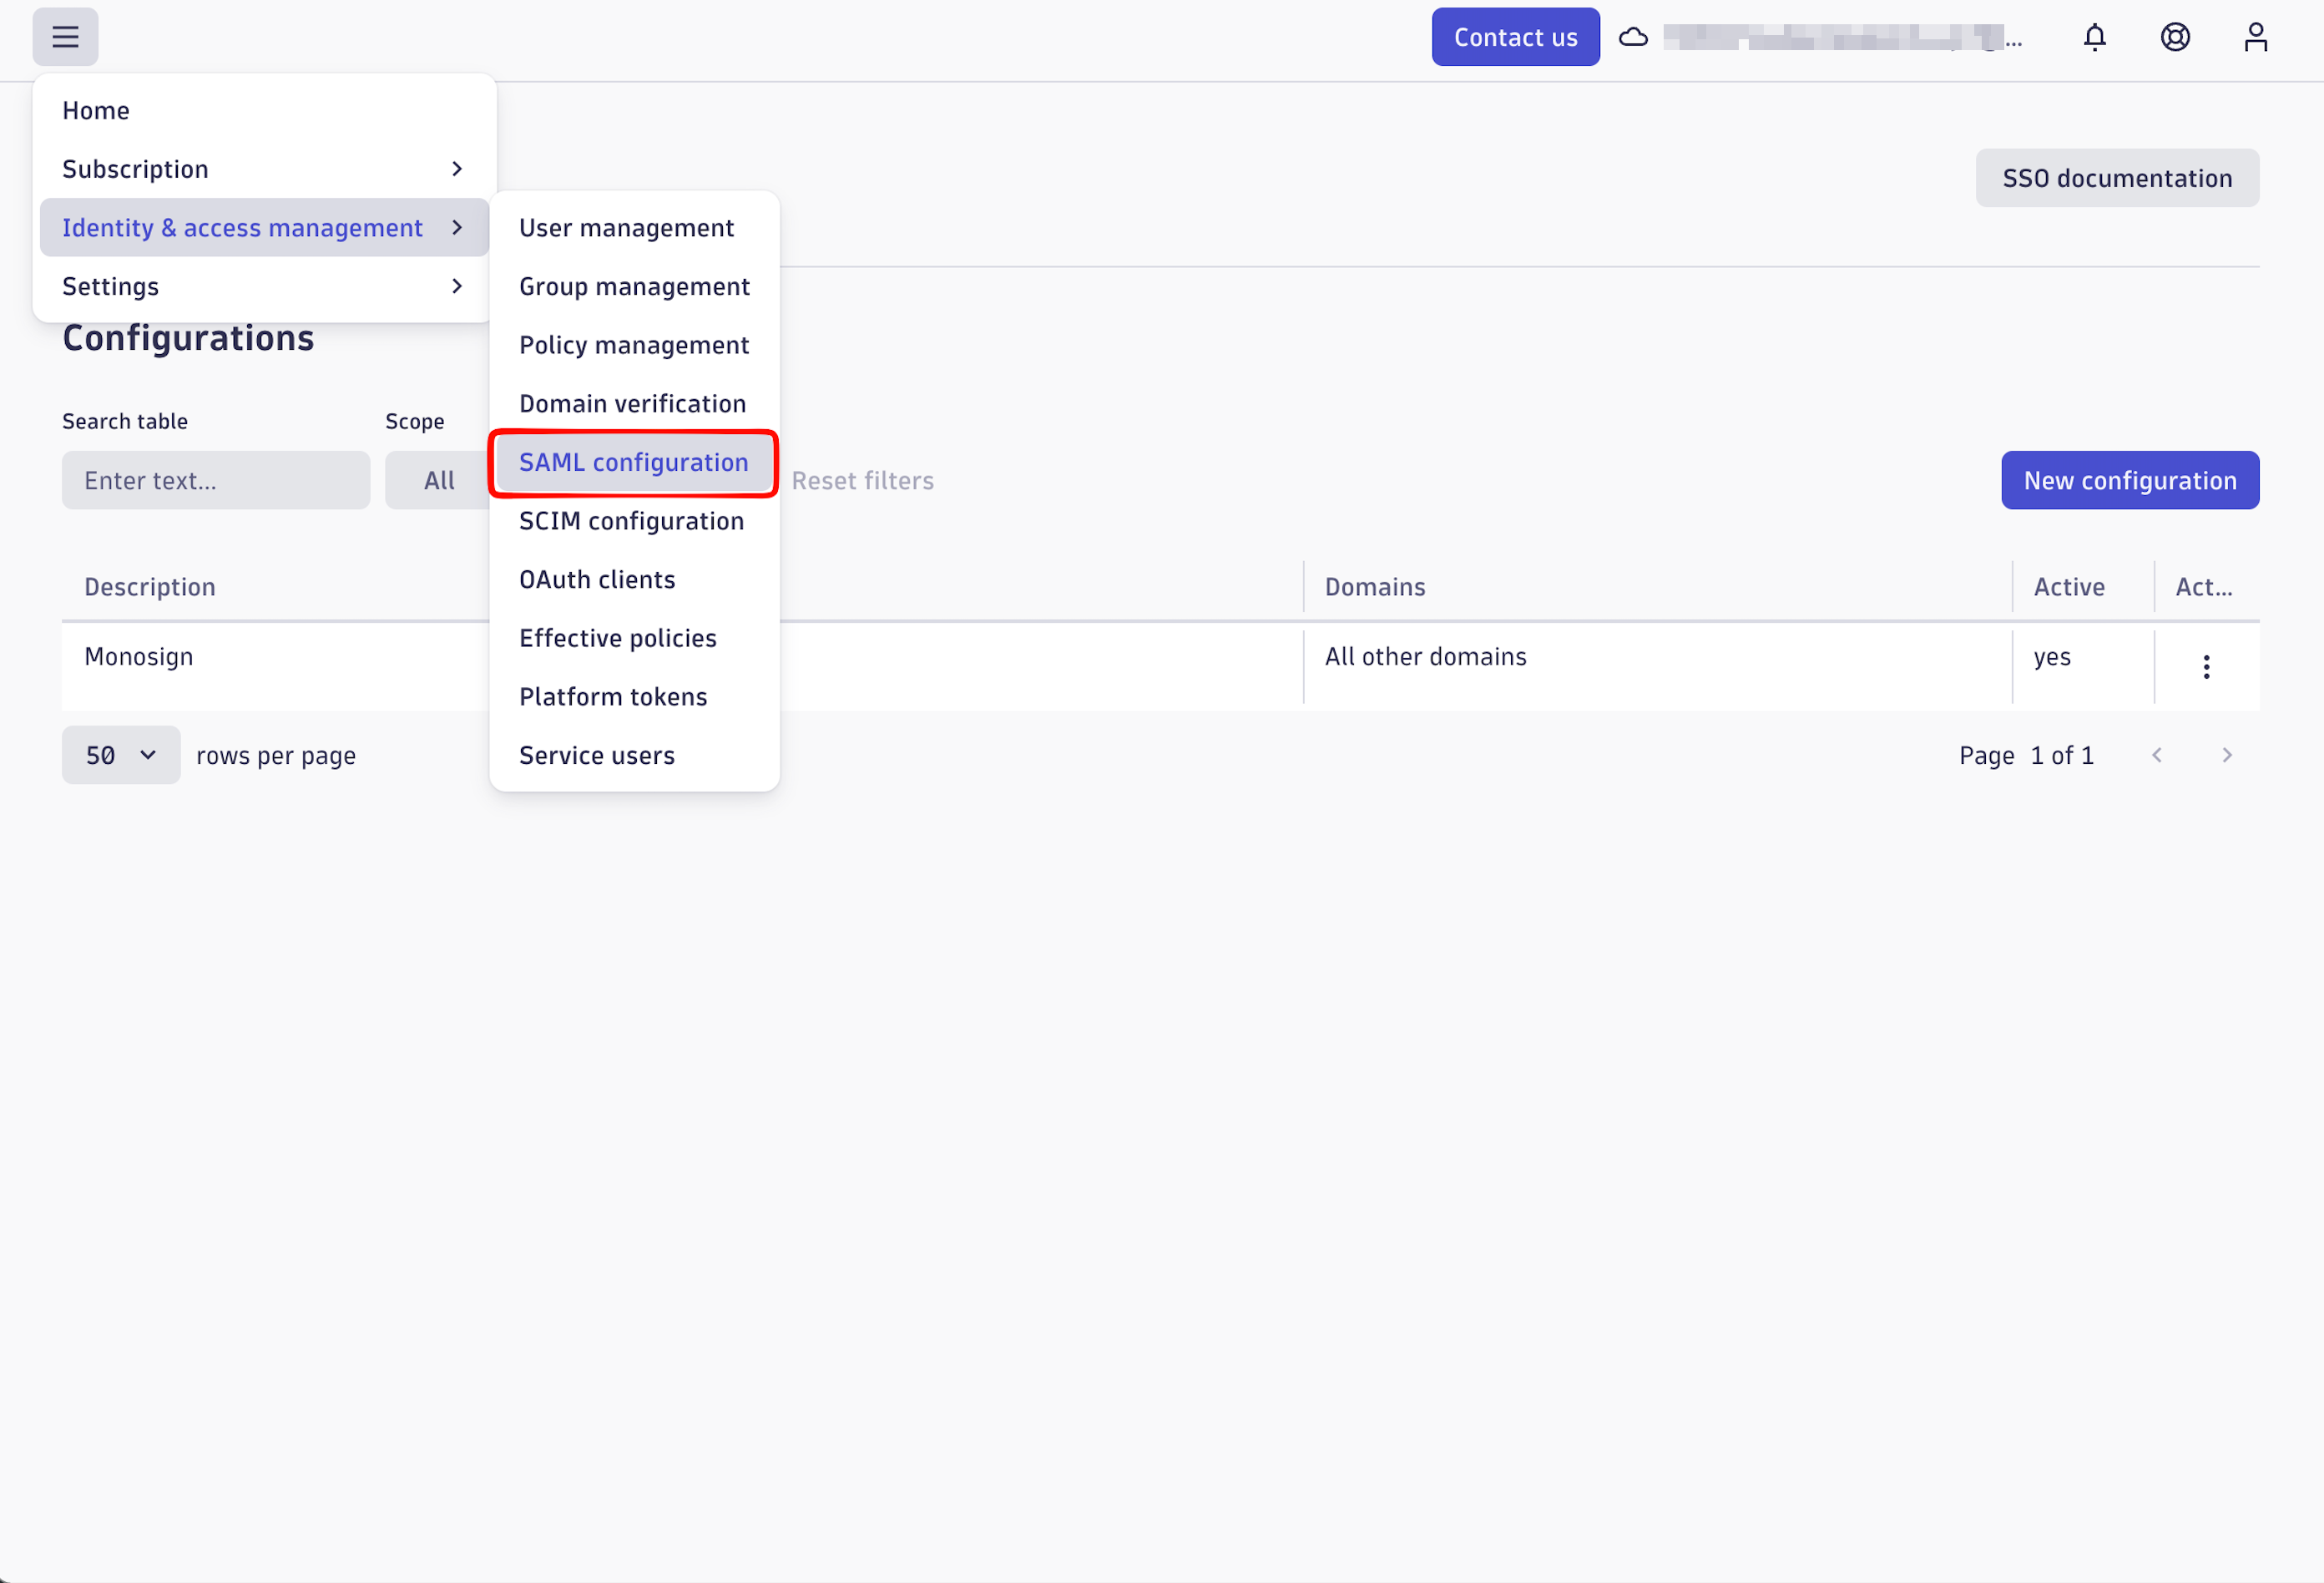
Task: Click the All other domains cell
Action: coord(1426,657)
